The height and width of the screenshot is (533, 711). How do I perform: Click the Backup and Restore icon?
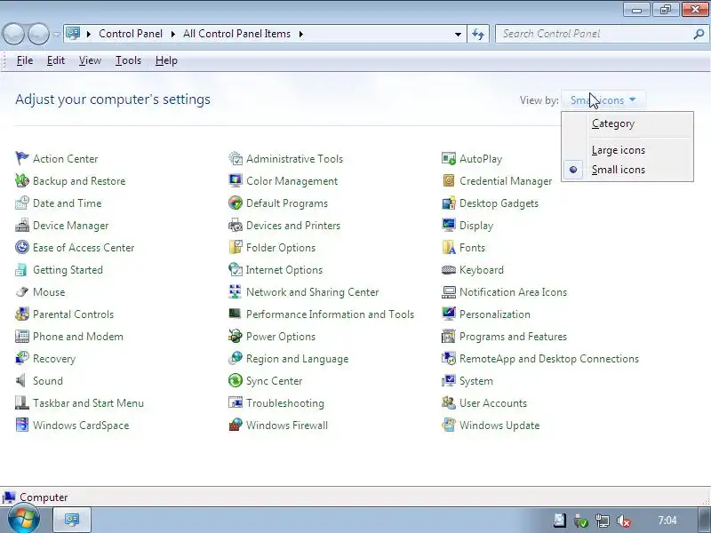[21, 180]
